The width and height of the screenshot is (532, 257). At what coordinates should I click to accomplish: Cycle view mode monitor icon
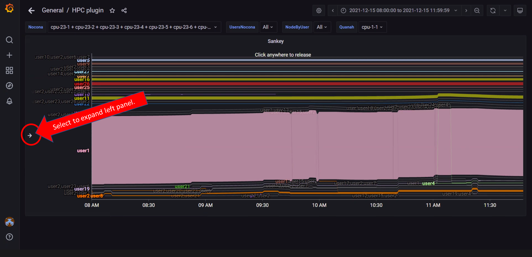tap(520, 10)
